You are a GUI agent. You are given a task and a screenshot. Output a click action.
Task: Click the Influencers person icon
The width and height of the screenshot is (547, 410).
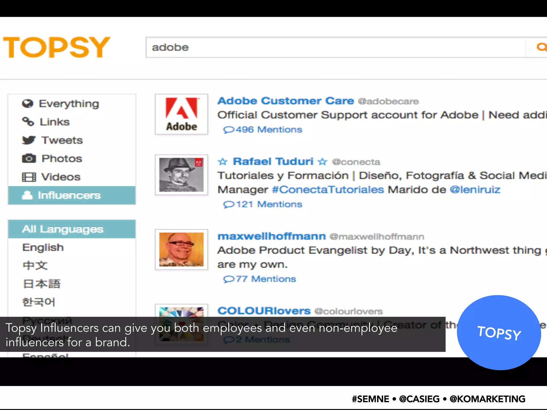point(27,195)
